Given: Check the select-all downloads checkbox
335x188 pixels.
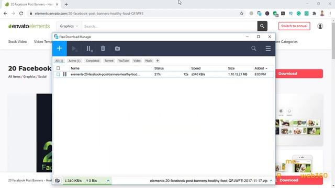Looking at the screenshot, I should click(58, 68).
